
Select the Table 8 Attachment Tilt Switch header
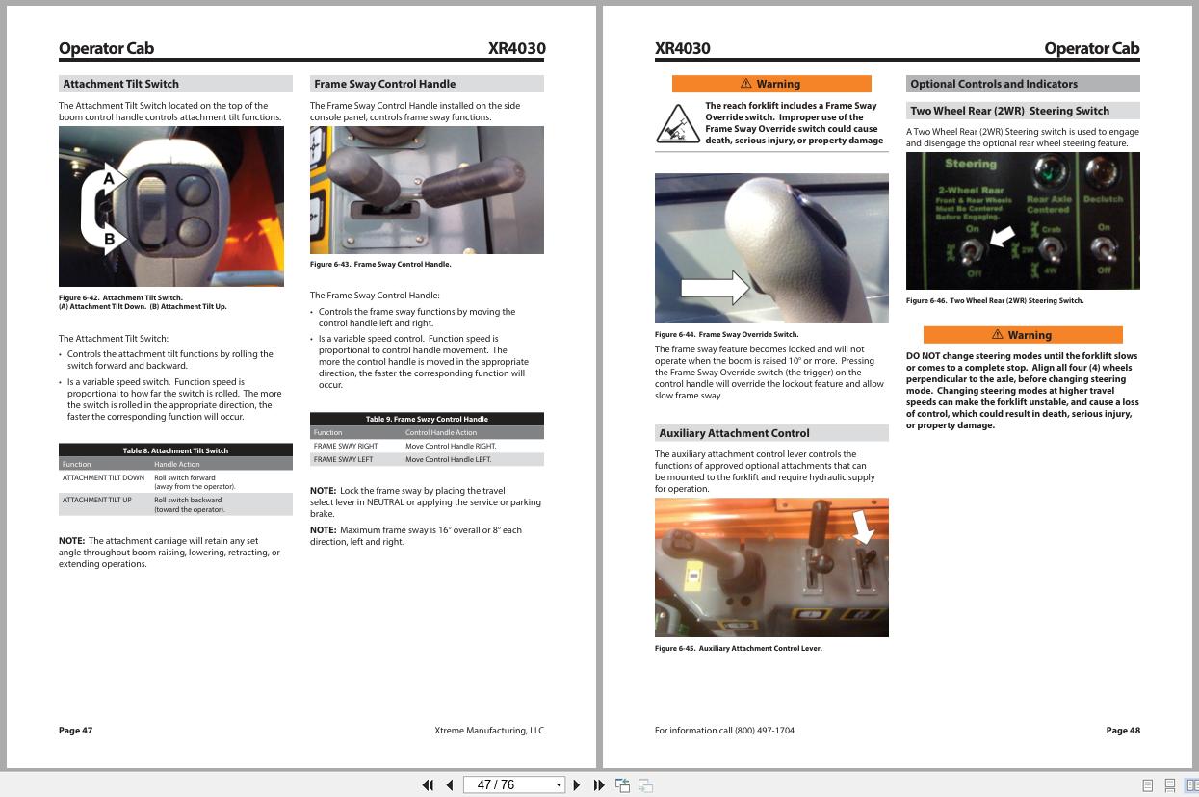(174, 450)
